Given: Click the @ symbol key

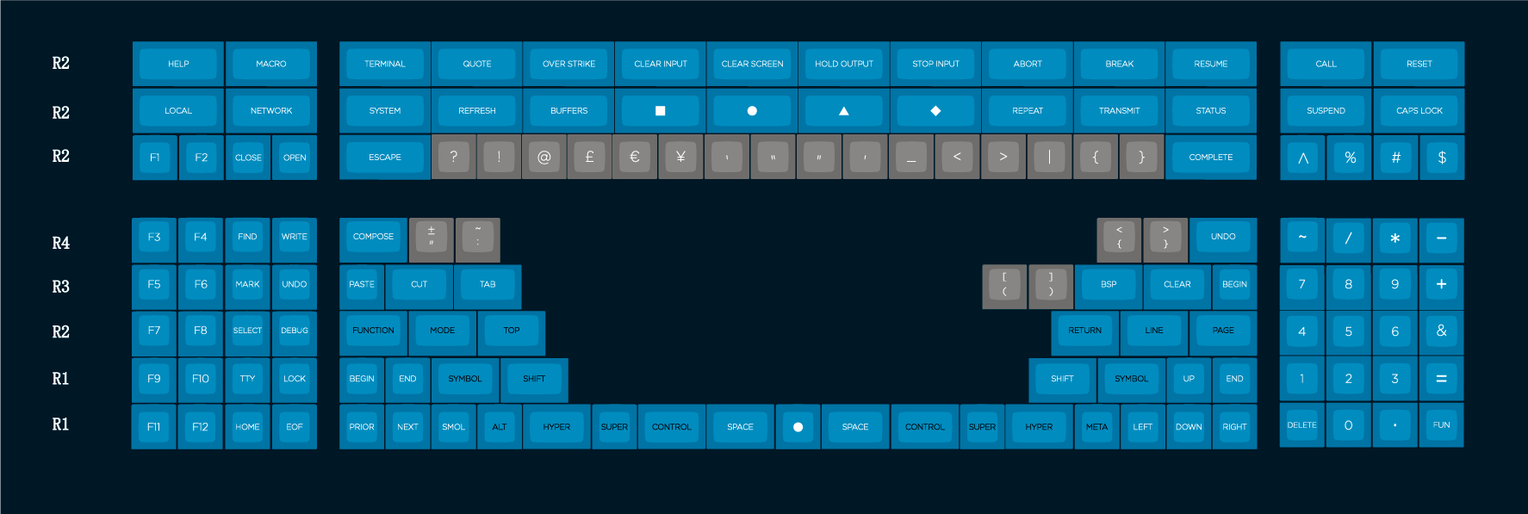Looking at the screenshot, I should (x=544, y=158).
